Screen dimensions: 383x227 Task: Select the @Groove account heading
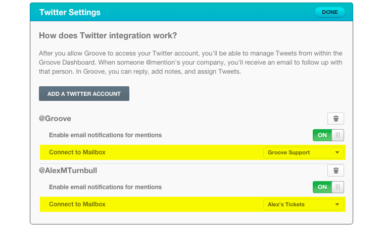click(55, 119)
